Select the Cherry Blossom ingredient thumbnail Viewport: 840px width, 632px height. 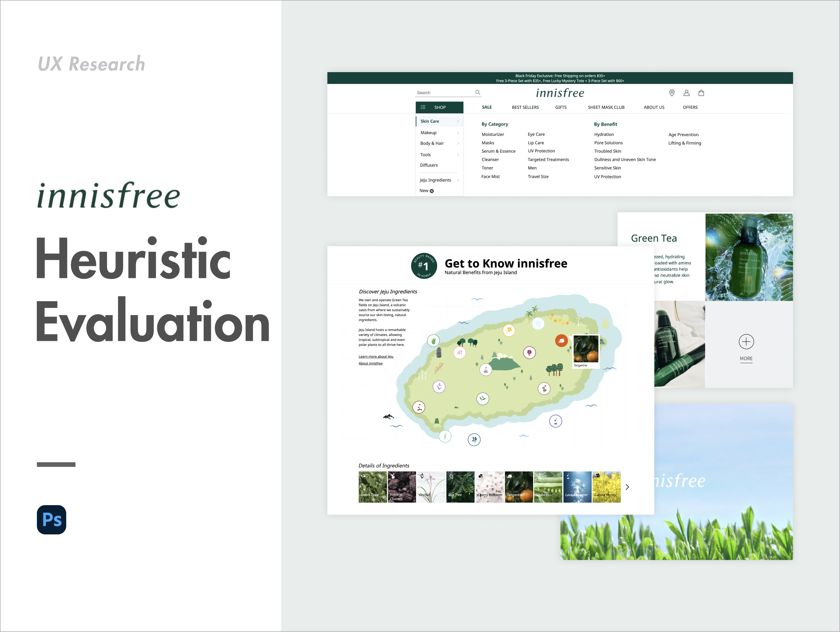coord(490,487)
